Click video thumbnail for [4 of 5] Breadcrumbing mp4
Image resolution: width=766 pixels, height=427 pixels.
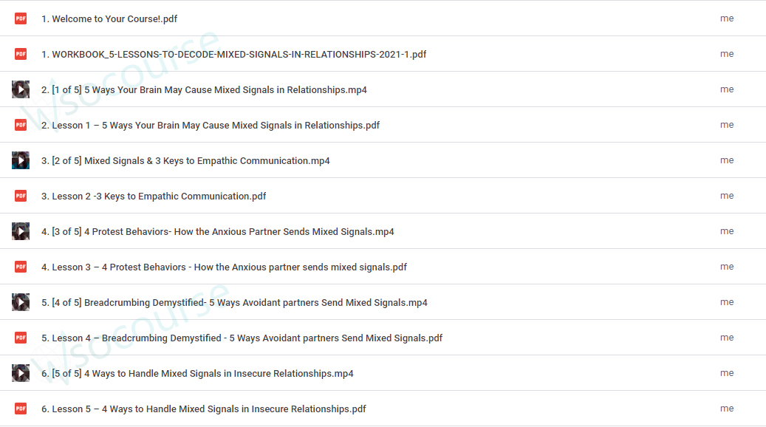tap(21, 302)
